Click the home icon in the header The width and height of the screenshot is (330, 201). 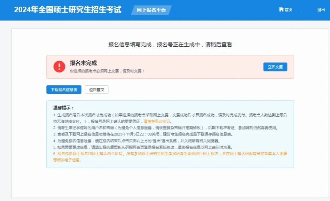click(x=281, y=10)
